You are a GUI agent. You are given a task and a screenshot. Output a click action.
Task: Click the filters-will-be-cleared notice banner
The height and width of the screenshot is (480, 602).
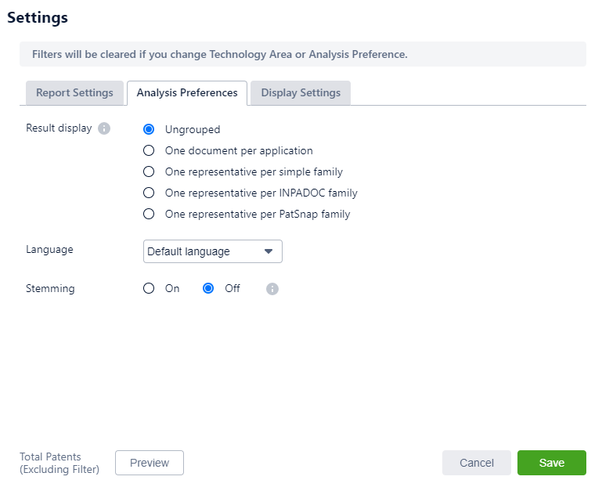click(302, 55)
